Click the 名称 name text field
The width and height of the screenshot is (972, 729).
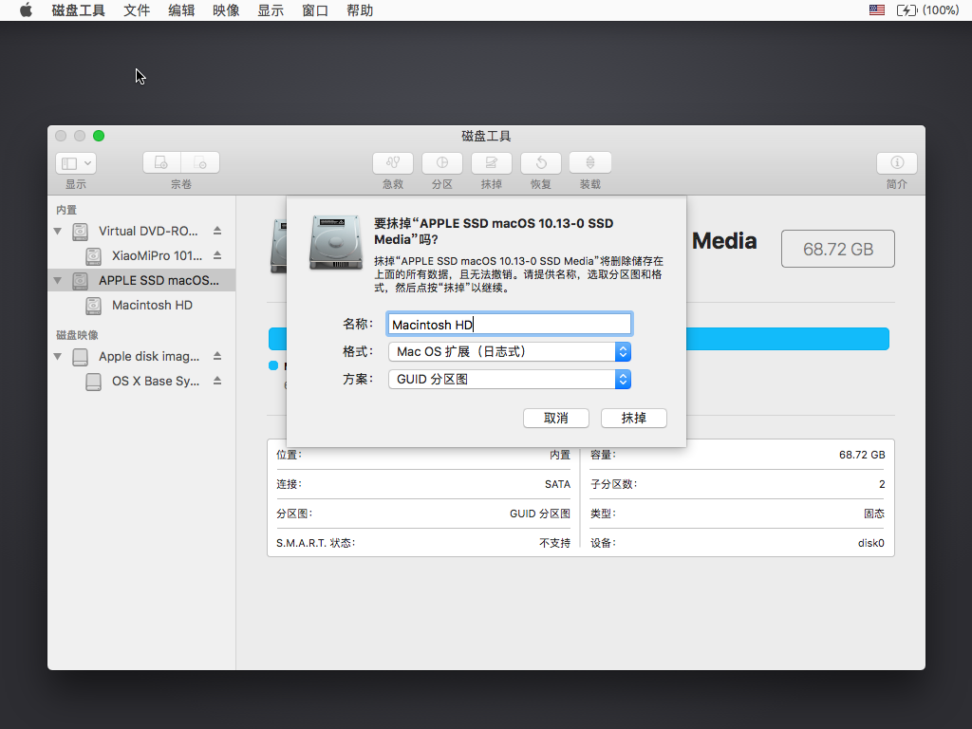pyautogui.click(x=509, y=325)
